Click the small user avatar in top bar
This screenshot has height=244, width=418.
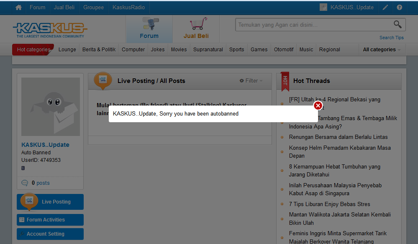(323, 7)
